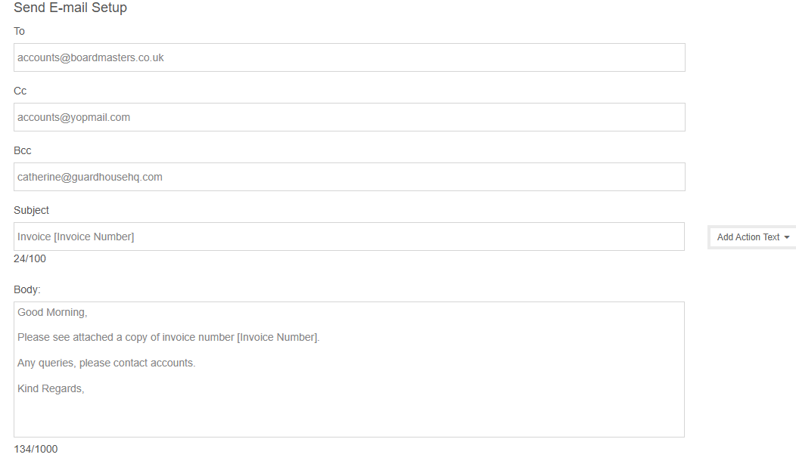This screenshot has width=796, height=470.
Task: Place cursor in the Subject input field
Action: pos(349,237)
